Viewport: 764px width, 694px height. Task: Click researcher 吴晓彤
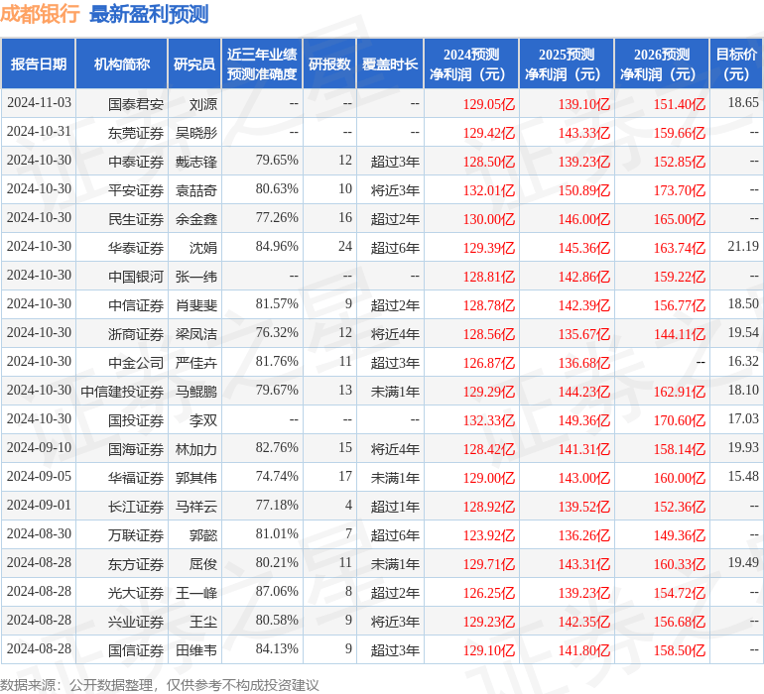(x=196, y=133)
